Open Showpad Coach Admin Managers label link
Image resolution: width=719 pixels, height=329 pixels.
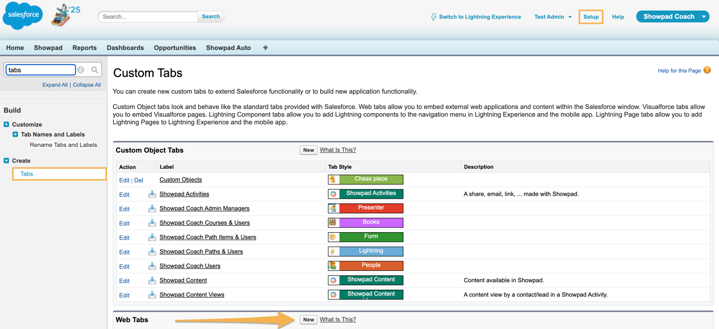click(204, 208)
